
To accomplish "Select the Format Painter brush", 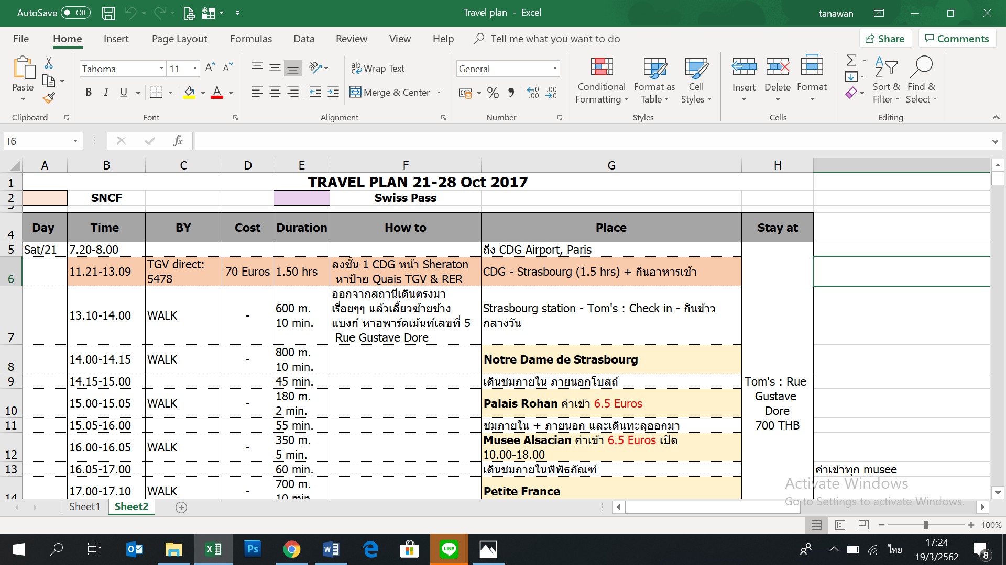I will [49, 98].
